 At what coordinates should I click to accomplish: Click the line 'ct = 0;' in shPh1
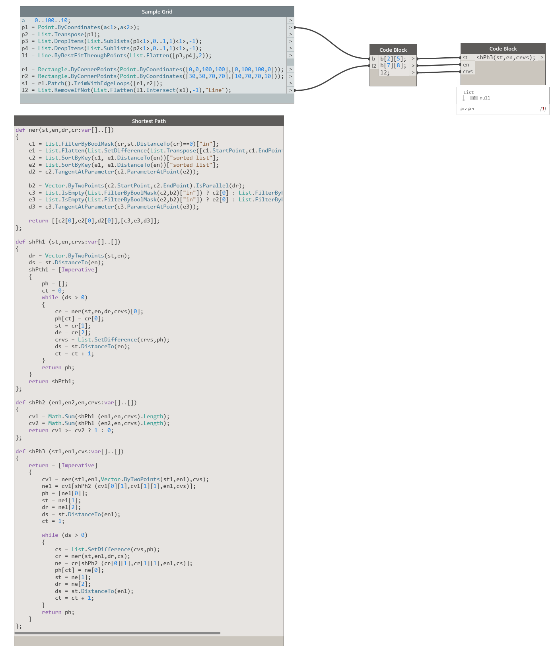[53, 291]
